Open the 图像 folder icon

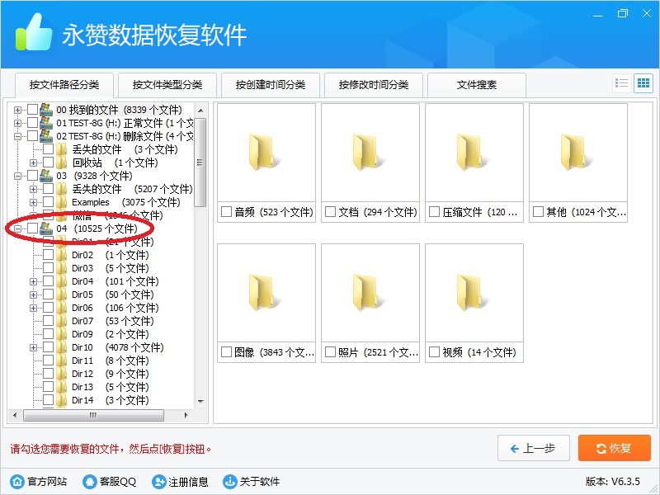click(x=266, y=293)
